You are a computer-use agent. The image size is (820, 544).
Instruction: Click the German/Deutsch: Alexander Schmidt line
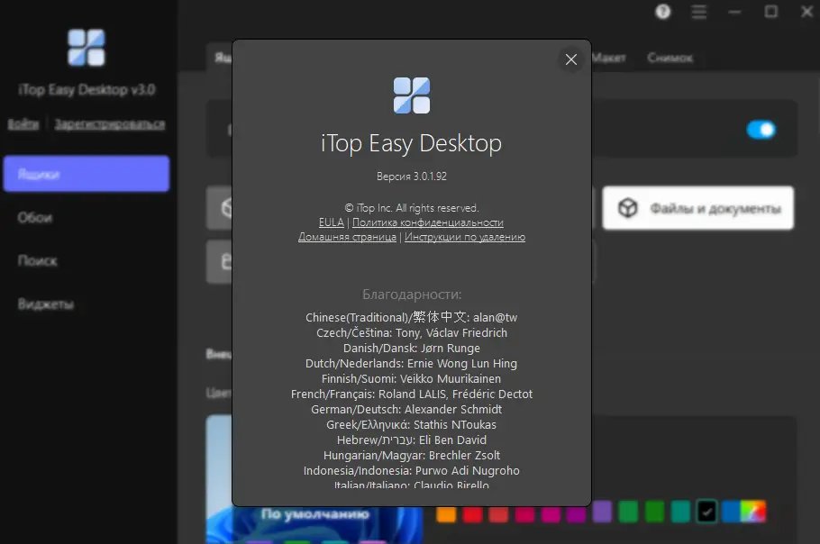(406, 410)
